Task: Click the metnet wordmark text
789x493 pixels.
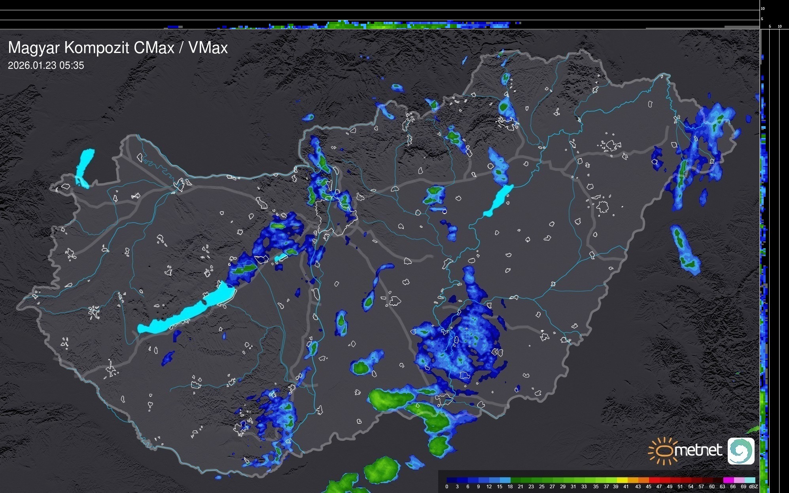Action: click(698, 450)
